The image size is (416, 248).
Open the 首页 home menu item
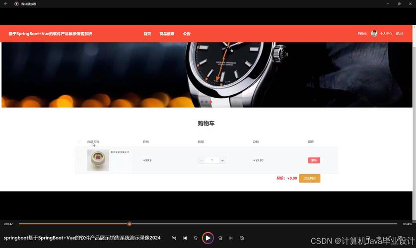[x=147, y=34]
